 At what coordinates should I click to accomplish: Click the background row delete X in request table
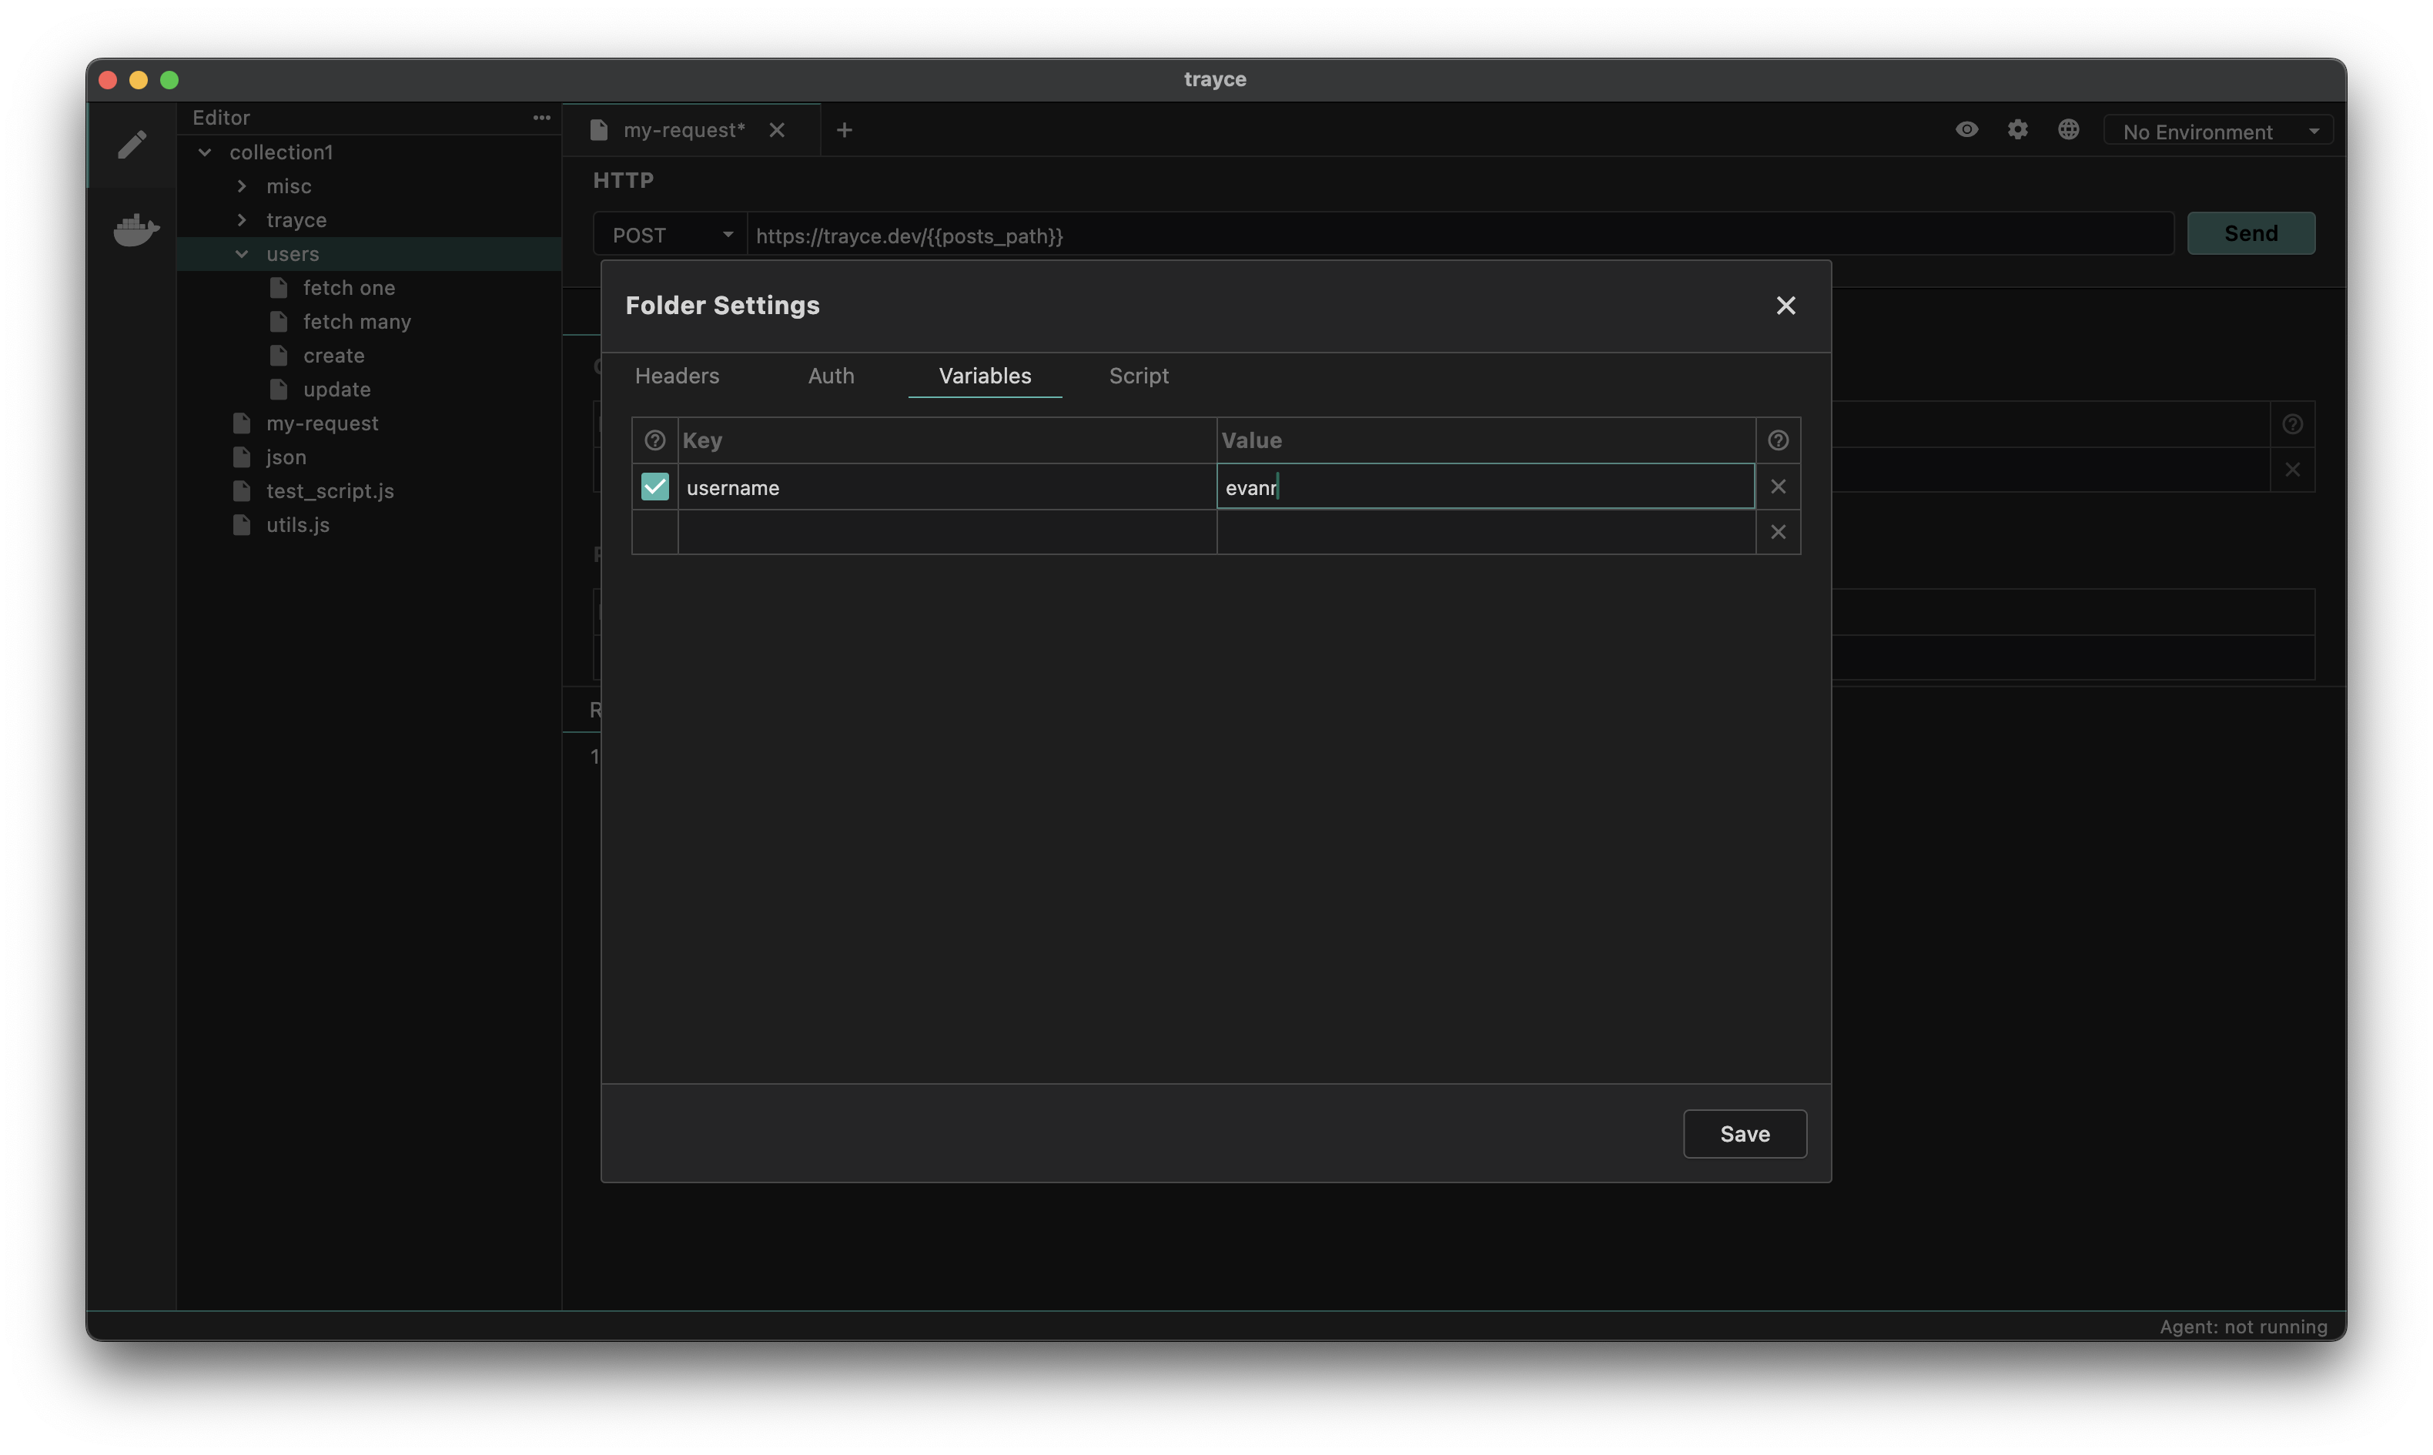click(2292, 470)
